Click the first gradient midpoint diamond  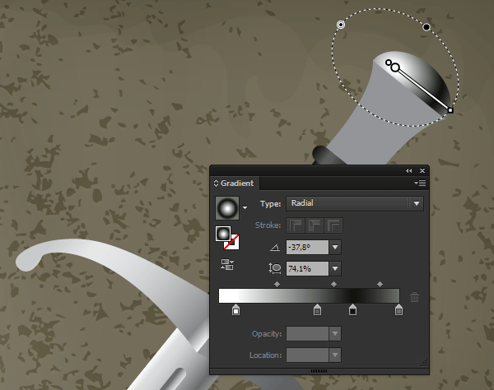[277, 284]
